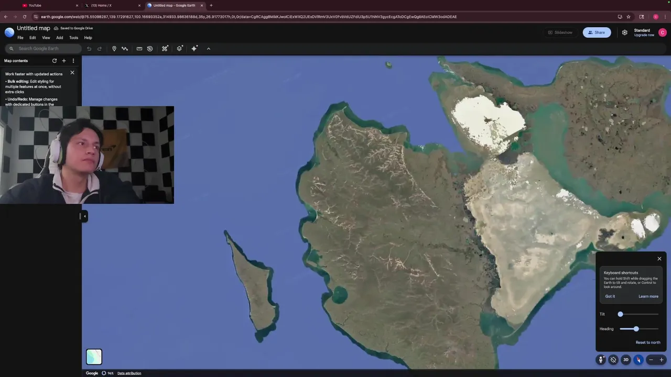This screenshot has width=671, height=377.
Task: Click the Redo arrow in the toolbar
Action: point(100,49)
